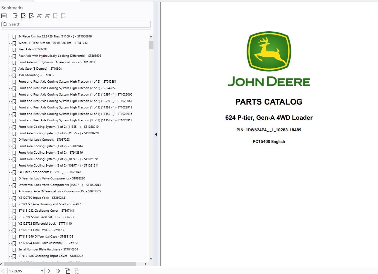Click the find bookmark icon

[31, 16]
